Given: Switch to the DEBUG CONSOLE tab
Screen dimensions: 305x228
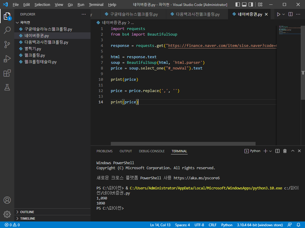Looking at the screenshot, I should (x=152, y=151).
